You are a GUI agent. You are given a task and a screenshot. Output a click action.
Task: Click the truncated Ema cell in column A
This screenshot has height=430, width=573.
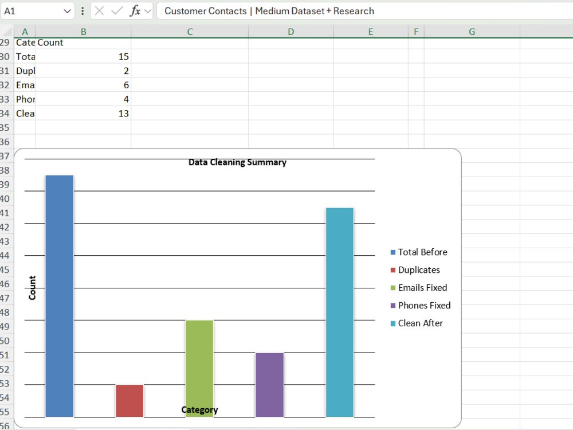tap(25, 85)
